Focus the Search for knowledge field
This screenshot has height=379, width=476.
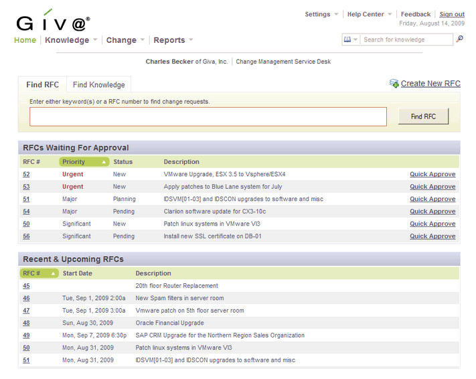406,40
